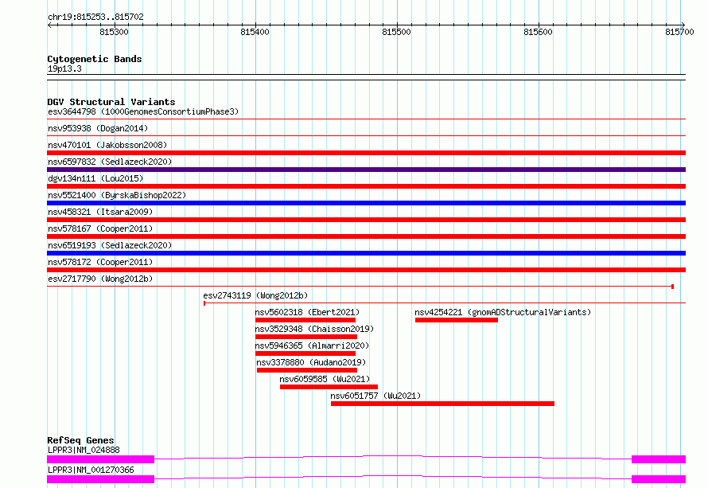Click the nsv6519193 (Sedlazeck2020) label
Image resolution: width=708 pixels, height=488 pixels.
[110, 245]
